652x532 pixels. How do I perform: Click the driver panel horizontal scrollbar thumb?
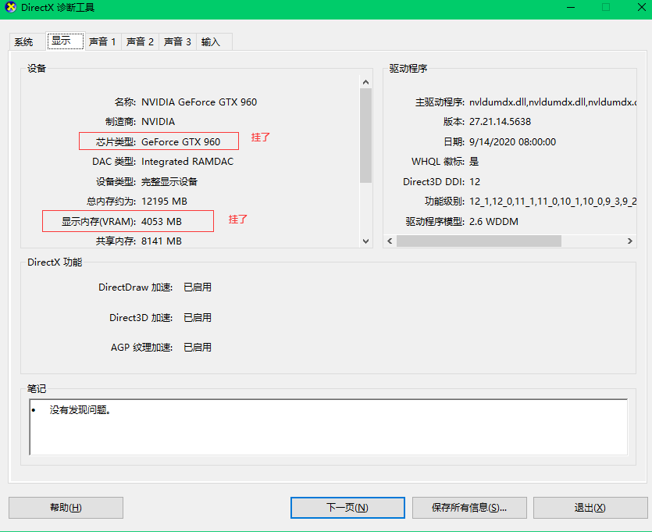(479, 241)
